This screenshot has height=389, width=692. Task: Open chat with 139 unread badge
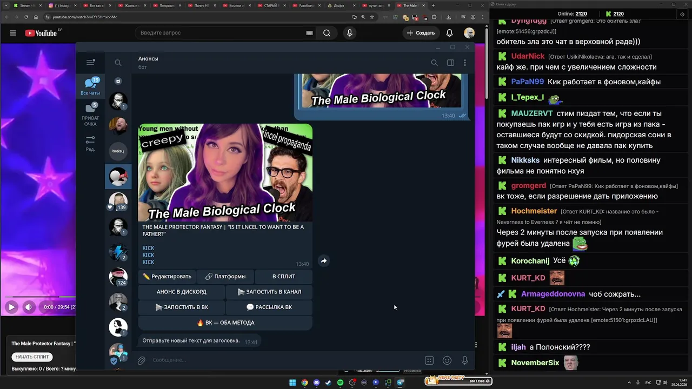118,202
